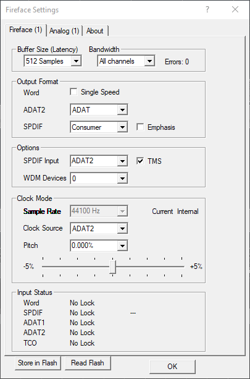
Task: Click Store in Flash button
Action: (38, 363)
